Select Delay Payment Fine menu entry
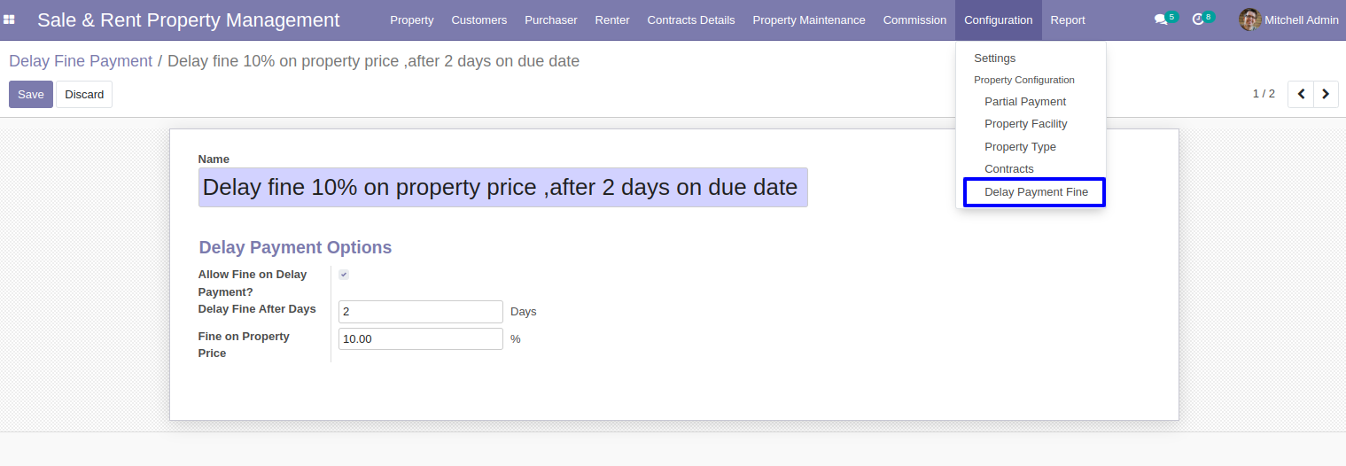1346x466 pixels. [x=1035, y=192]
